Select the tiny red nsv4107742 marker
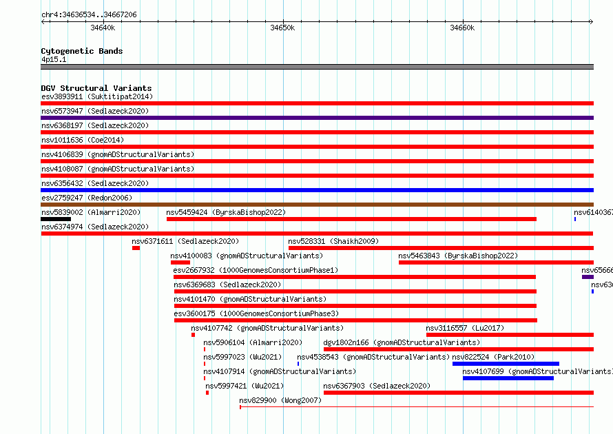The height and width of the screenshot is (434, 613). click(193, 335)
